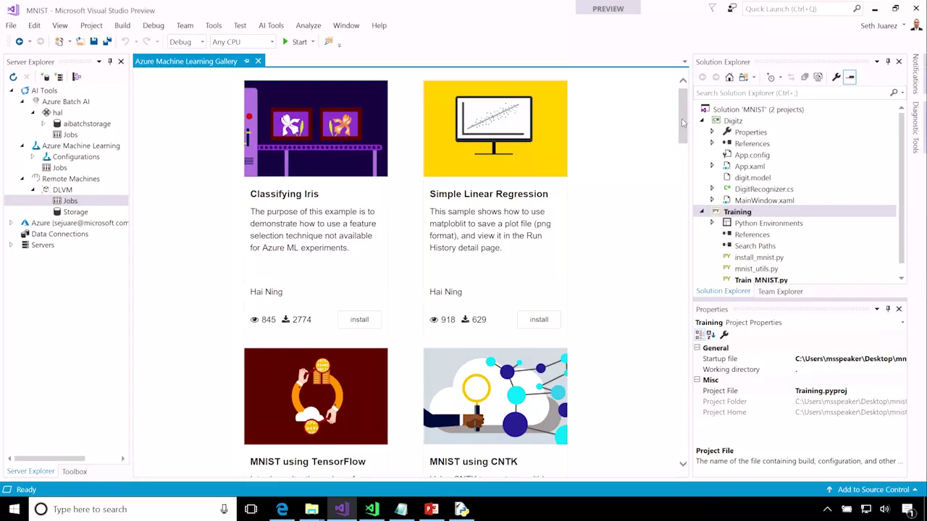
Task: Toggle auto-hide pin on Server Explorer
Action: tap(110, 62)
